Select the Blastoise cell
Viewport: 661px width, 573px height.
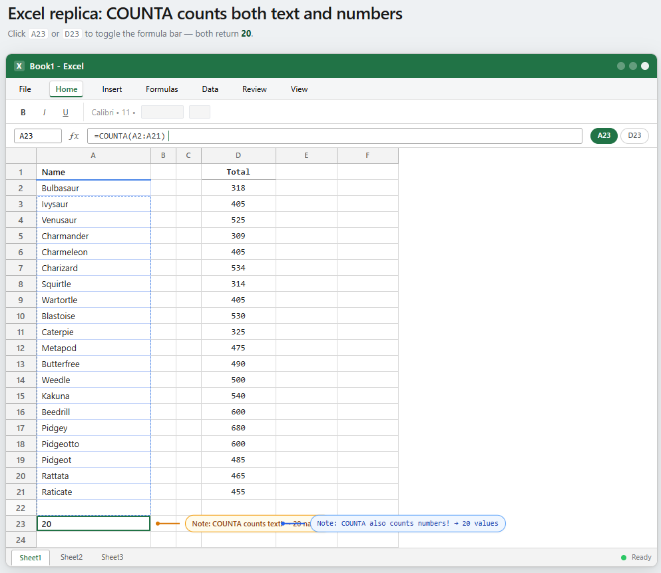[93, 316]
